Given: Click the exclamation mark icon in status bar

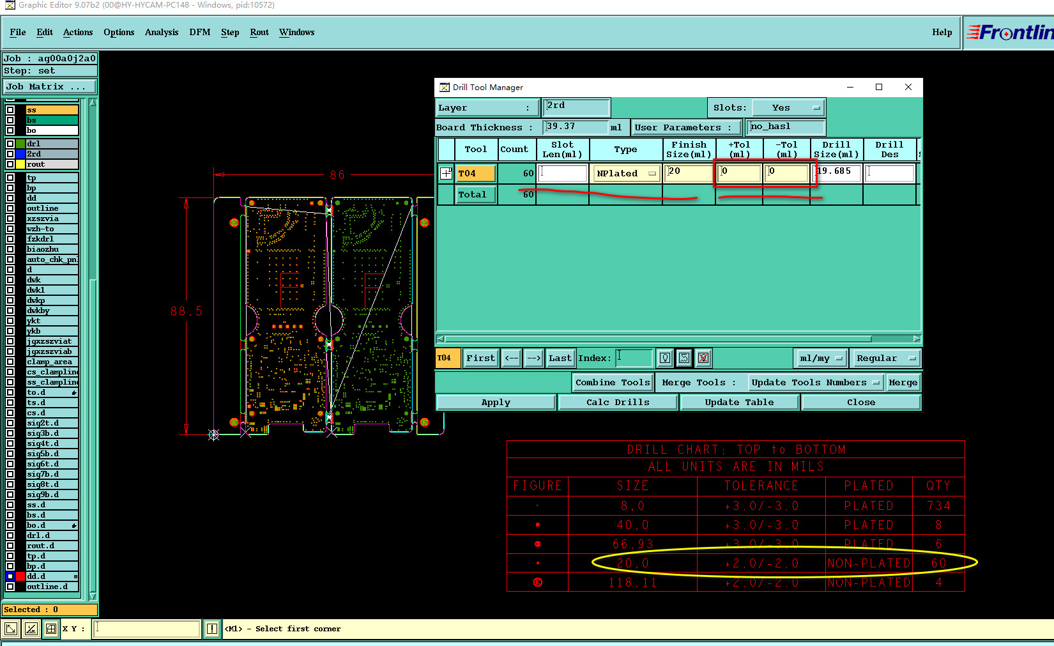Looking at the screenshot, I should click(212, 629).
